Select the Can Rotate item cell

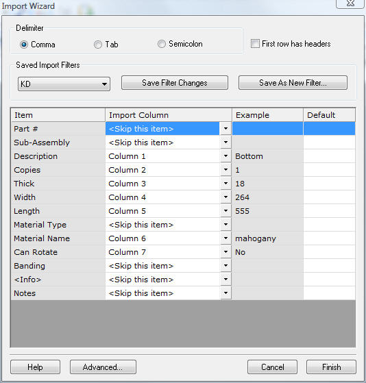pos(58,252)
